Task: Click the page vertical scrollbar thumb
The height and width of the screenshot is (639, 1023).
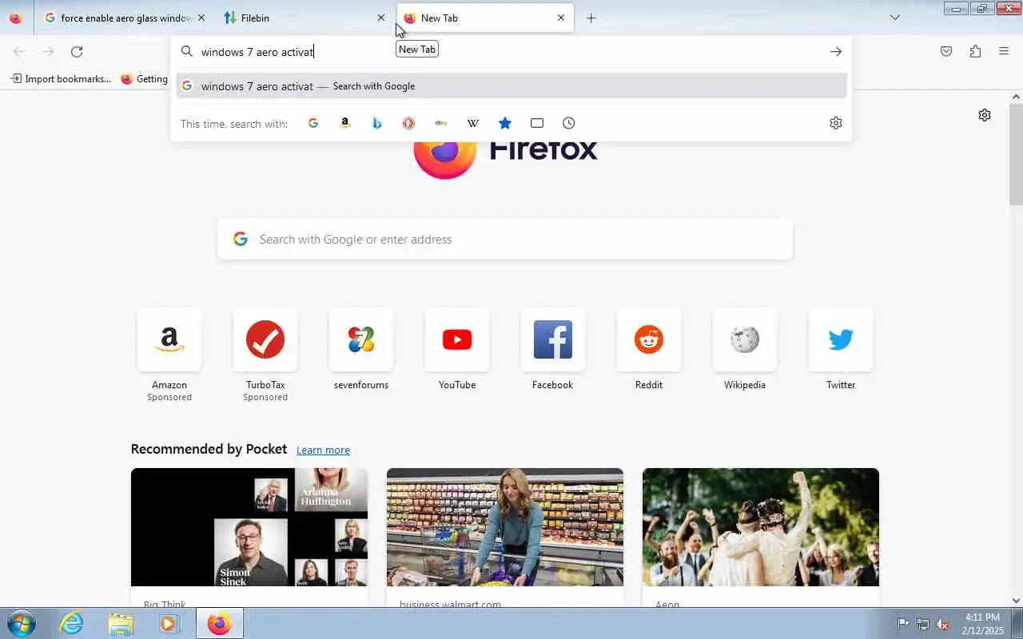Action: pos(1016,155)
